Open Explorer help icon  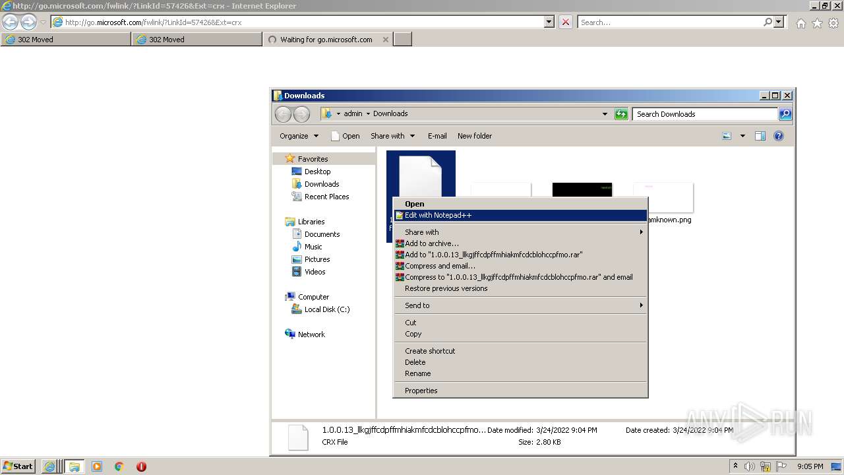[779, 136]
